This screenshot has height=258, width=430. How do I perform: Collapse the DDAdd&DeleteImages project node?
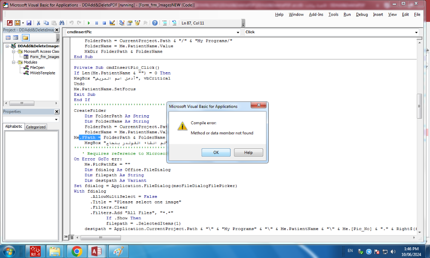7,46
